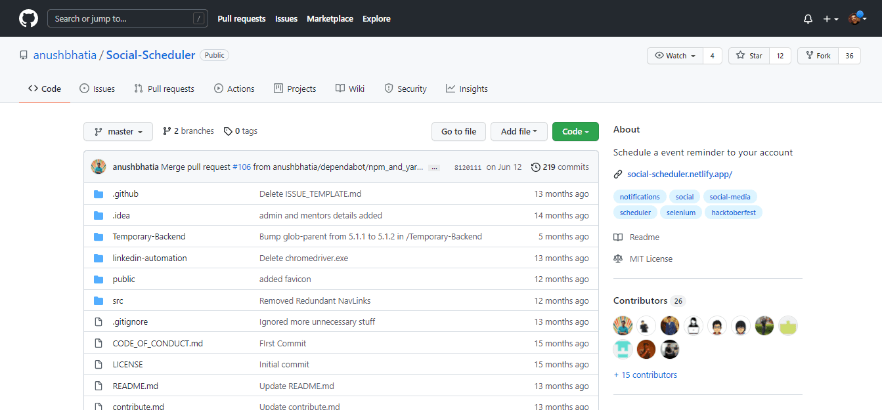Star the Social-Scheduler repository
Image resolution: width=882 pixels, height=410 pixels.
(x=749, y=56)
